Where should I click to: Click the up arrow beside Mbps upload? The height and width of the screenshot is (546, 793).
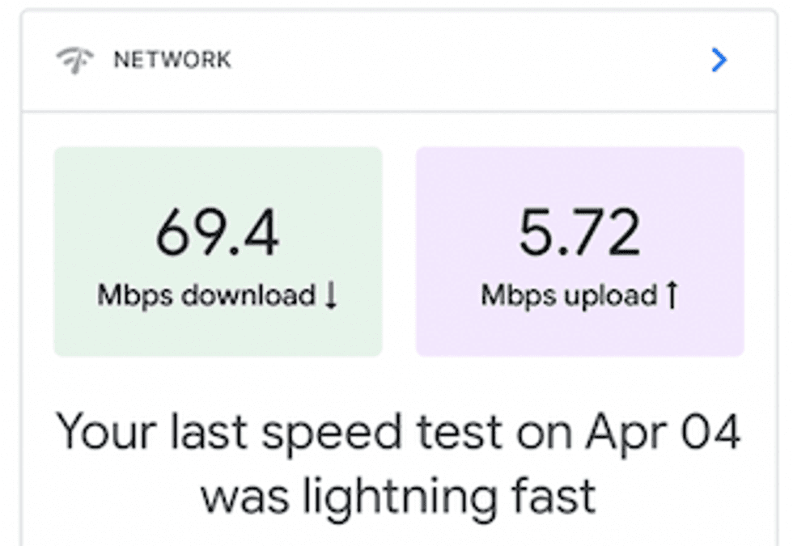(x=670, y=296)
